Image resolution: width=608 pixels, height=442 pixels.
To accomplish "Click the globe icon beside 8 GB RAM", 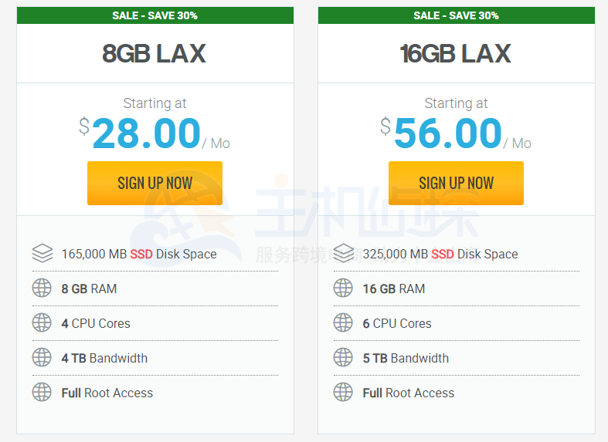I will click(x=42, y=288).
